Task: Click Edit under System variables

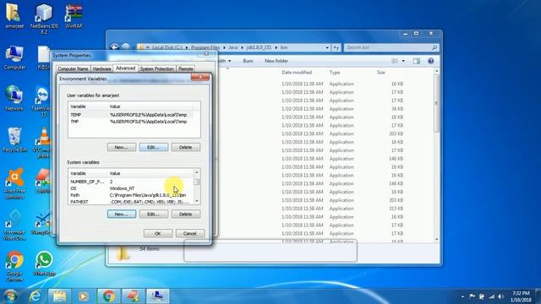Action: point(154,214)
